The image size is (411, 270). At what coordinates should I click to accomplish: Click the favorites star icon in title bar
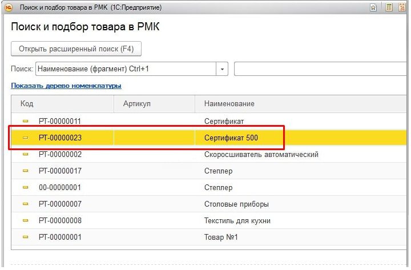(x=373, y=8)
